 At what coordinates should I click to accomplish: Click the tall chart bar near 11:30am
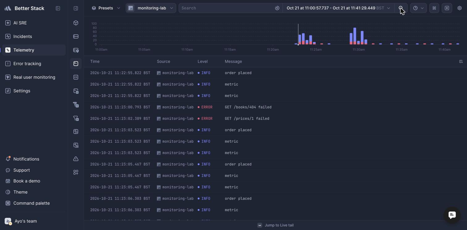pyautogui.click(x=355, y=36)
